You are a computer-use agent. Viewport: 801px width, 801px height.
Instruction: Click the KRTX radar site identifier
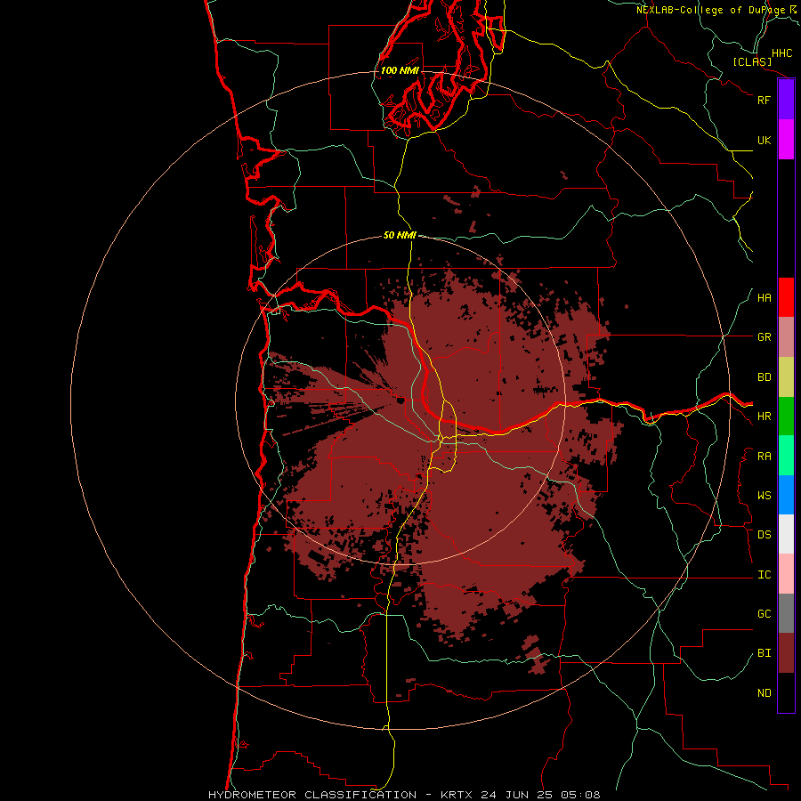[457, 795]
